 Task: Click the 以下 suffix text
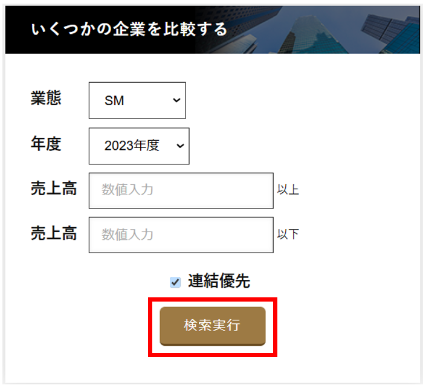point(288,234)
